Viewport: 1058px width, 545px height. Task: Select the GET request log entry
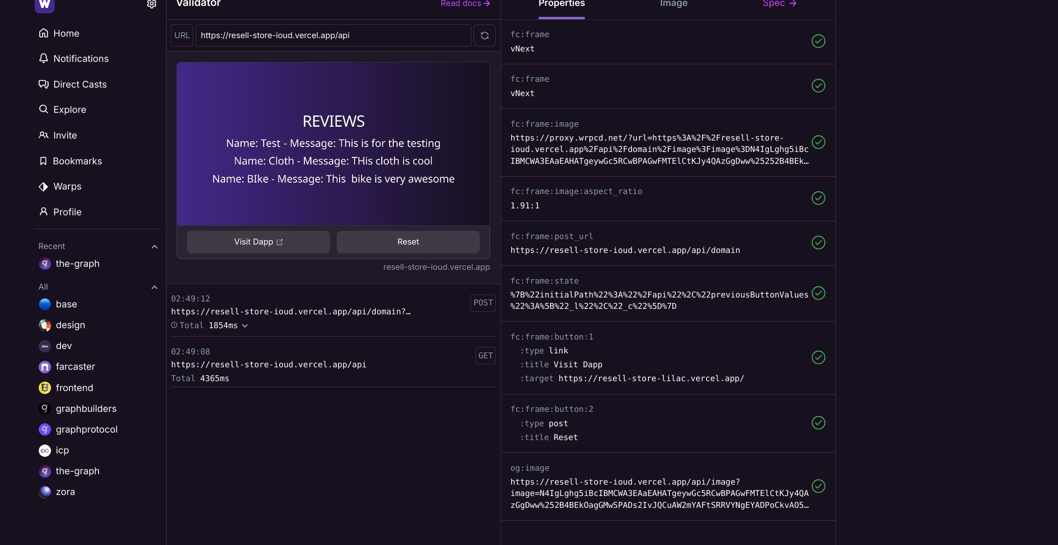(x=333, y=365)
